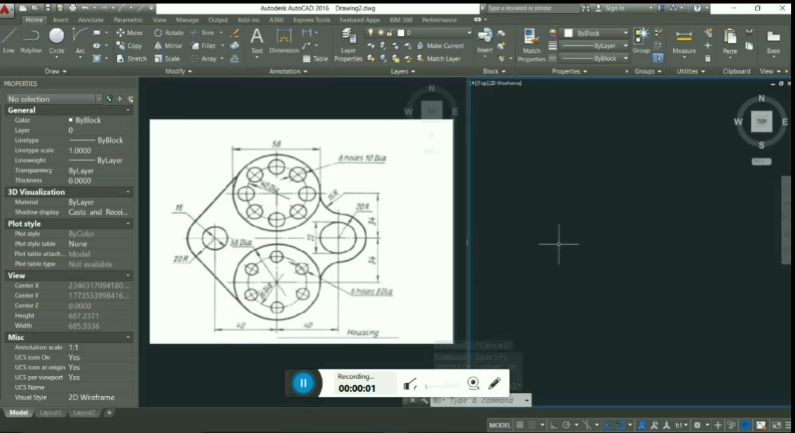795x433 pixels.
Task: Click the Trim tool
Action: coord(203,33)
